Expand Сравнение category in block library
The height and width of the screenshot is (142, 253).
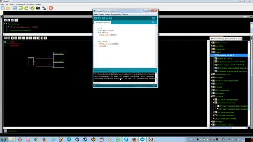pyautogui.click(x=211, y=49)
